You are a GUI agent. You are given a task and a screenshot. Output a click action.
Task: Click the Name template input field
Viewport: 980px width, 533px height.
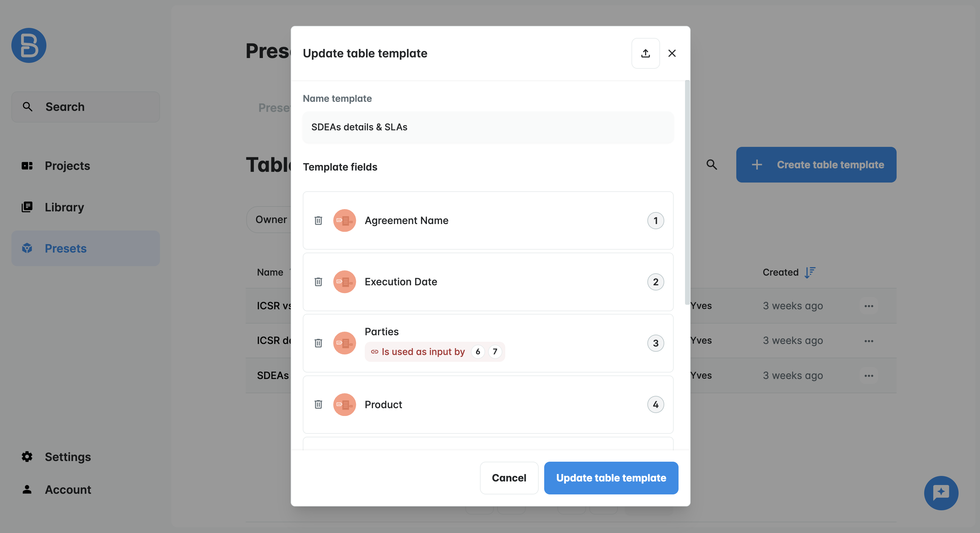coord(488,127)
